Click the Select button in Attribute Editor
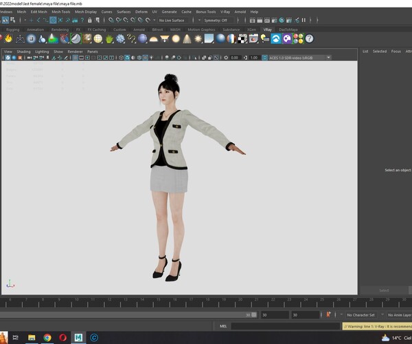Viewport: 412px width, 344px height. coord(384,290)
